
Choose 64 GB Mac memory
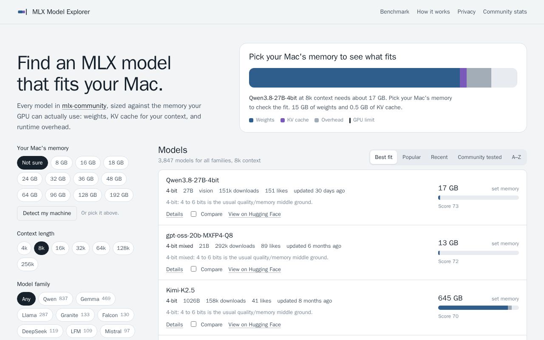(30, 195)
